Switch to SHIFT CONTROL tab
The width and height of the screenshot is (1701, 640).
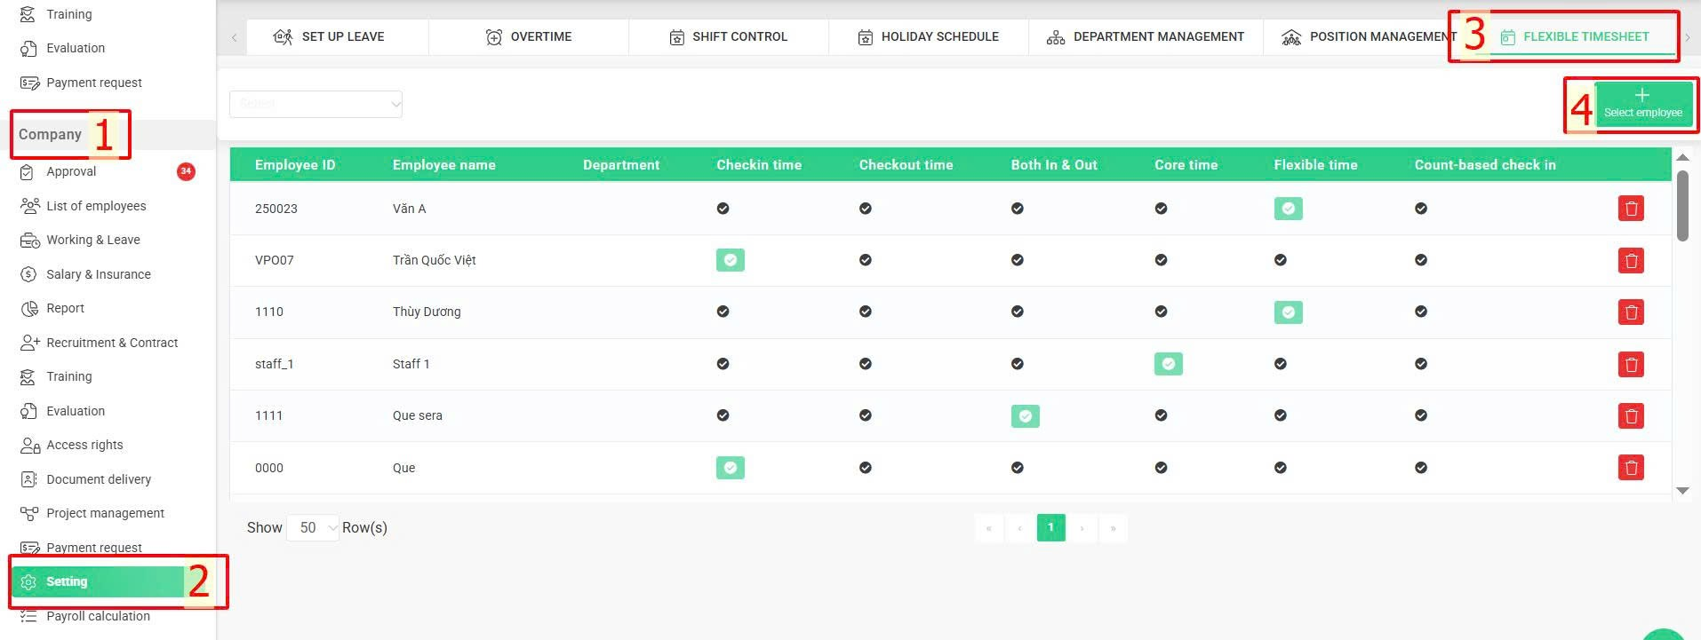pyautogui.click(x=729, y=37)
